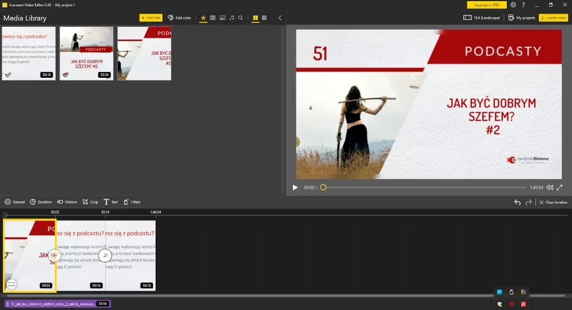Open the help question mark
The width and height of the screenshot is (572, 310).
(523, 5)
